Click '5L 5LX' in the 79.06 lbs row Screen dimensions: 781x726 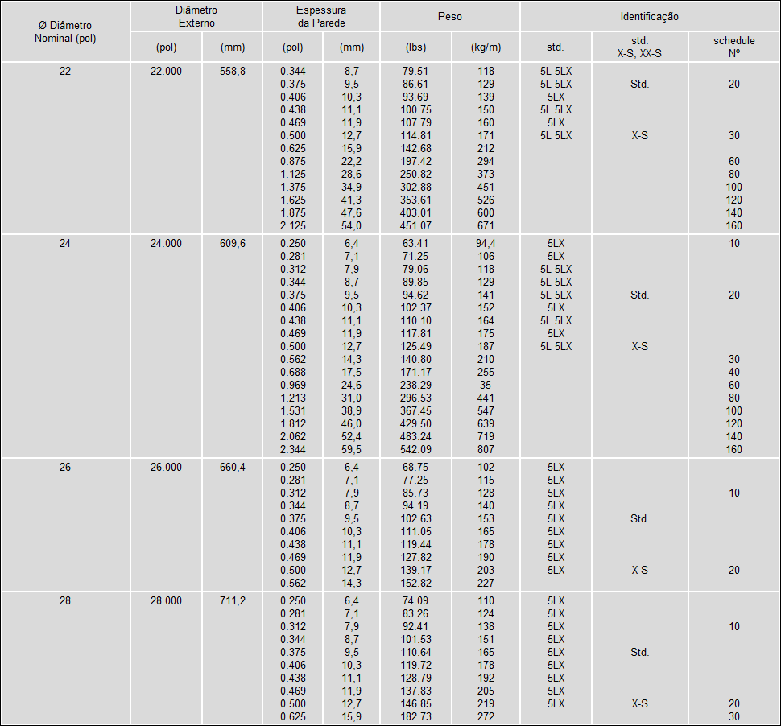[x=556, y=270]
